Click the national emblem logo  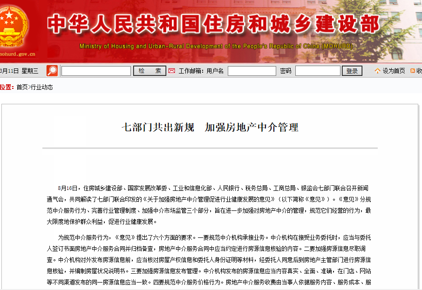point(13,26)
